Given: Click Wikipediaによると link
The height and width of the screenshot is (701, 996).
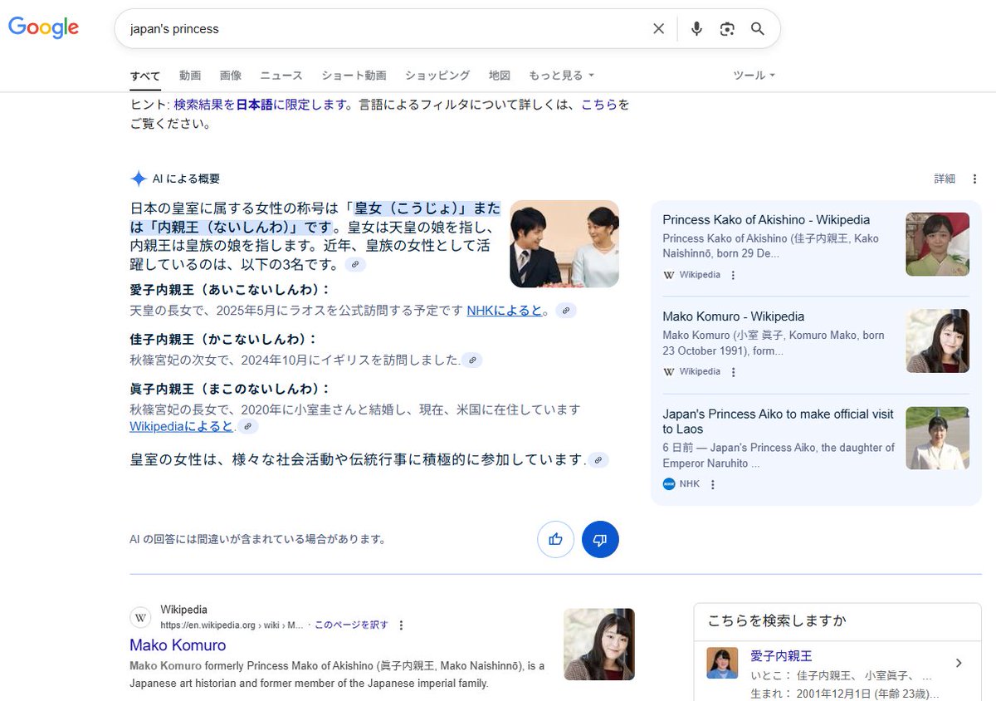Looking at the screenshot, I should coord(182,426).
